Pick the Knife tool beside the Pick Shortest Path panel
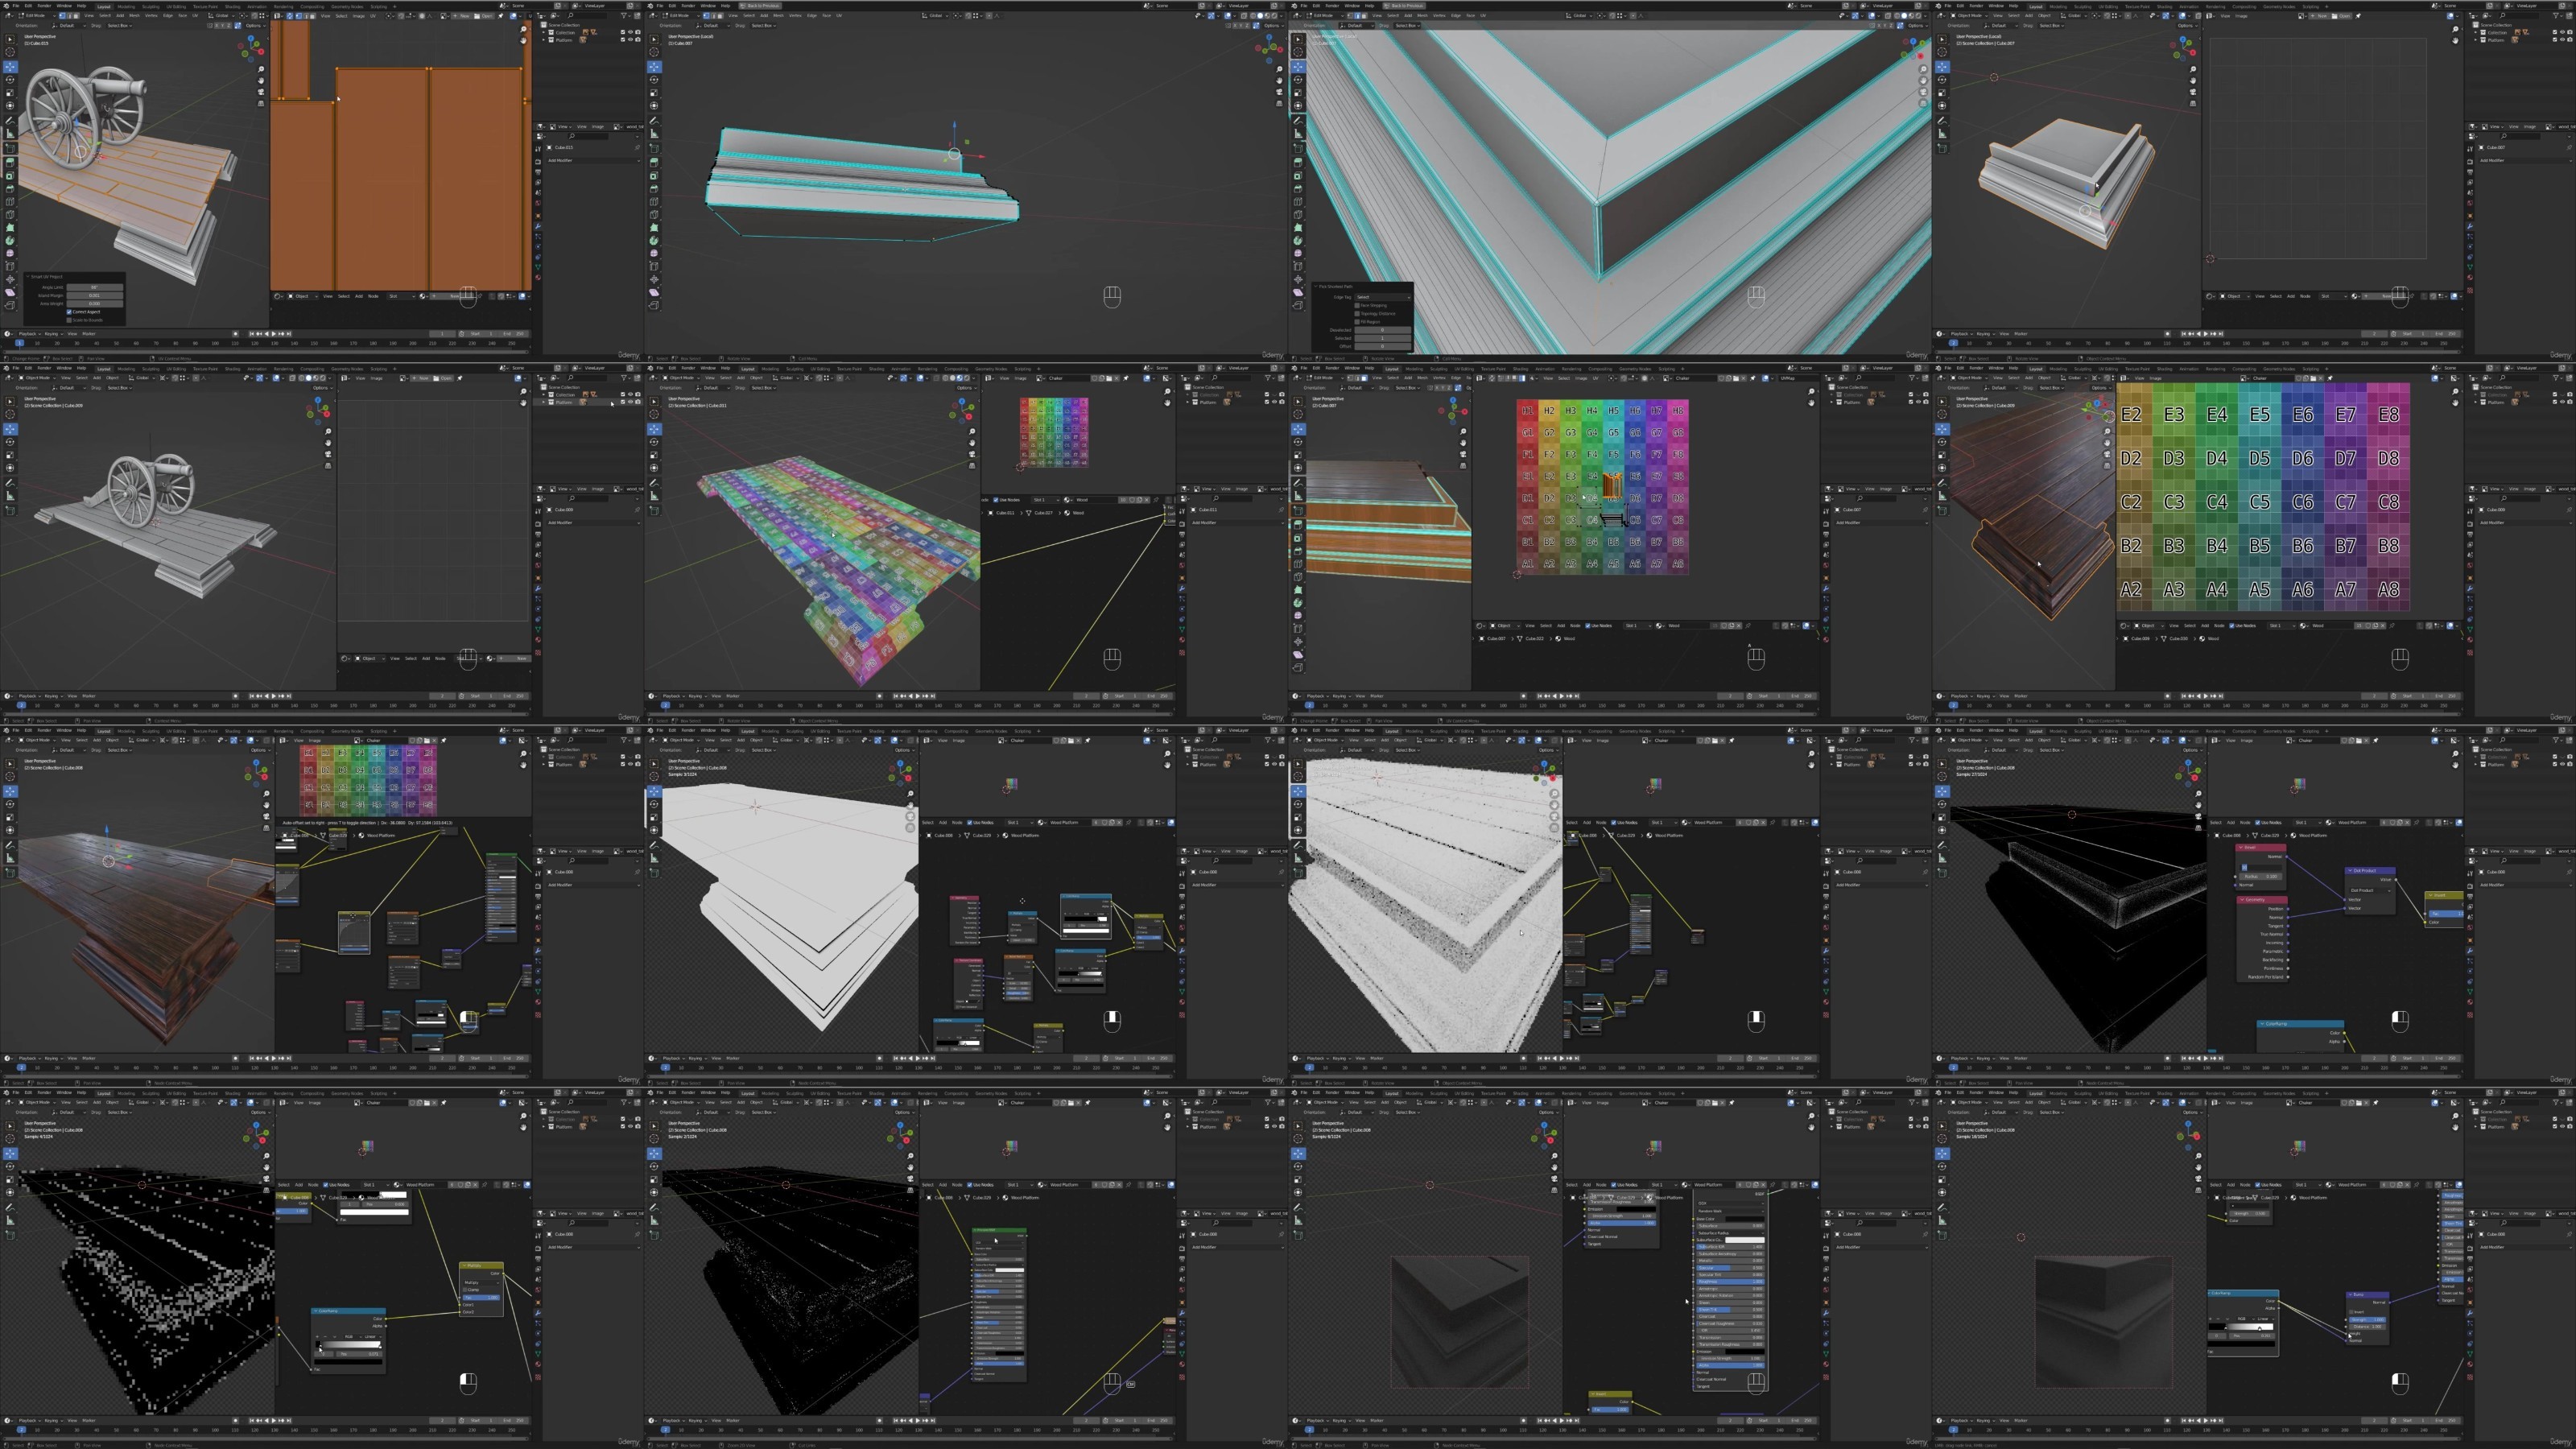 click(x=1299, y=215)
